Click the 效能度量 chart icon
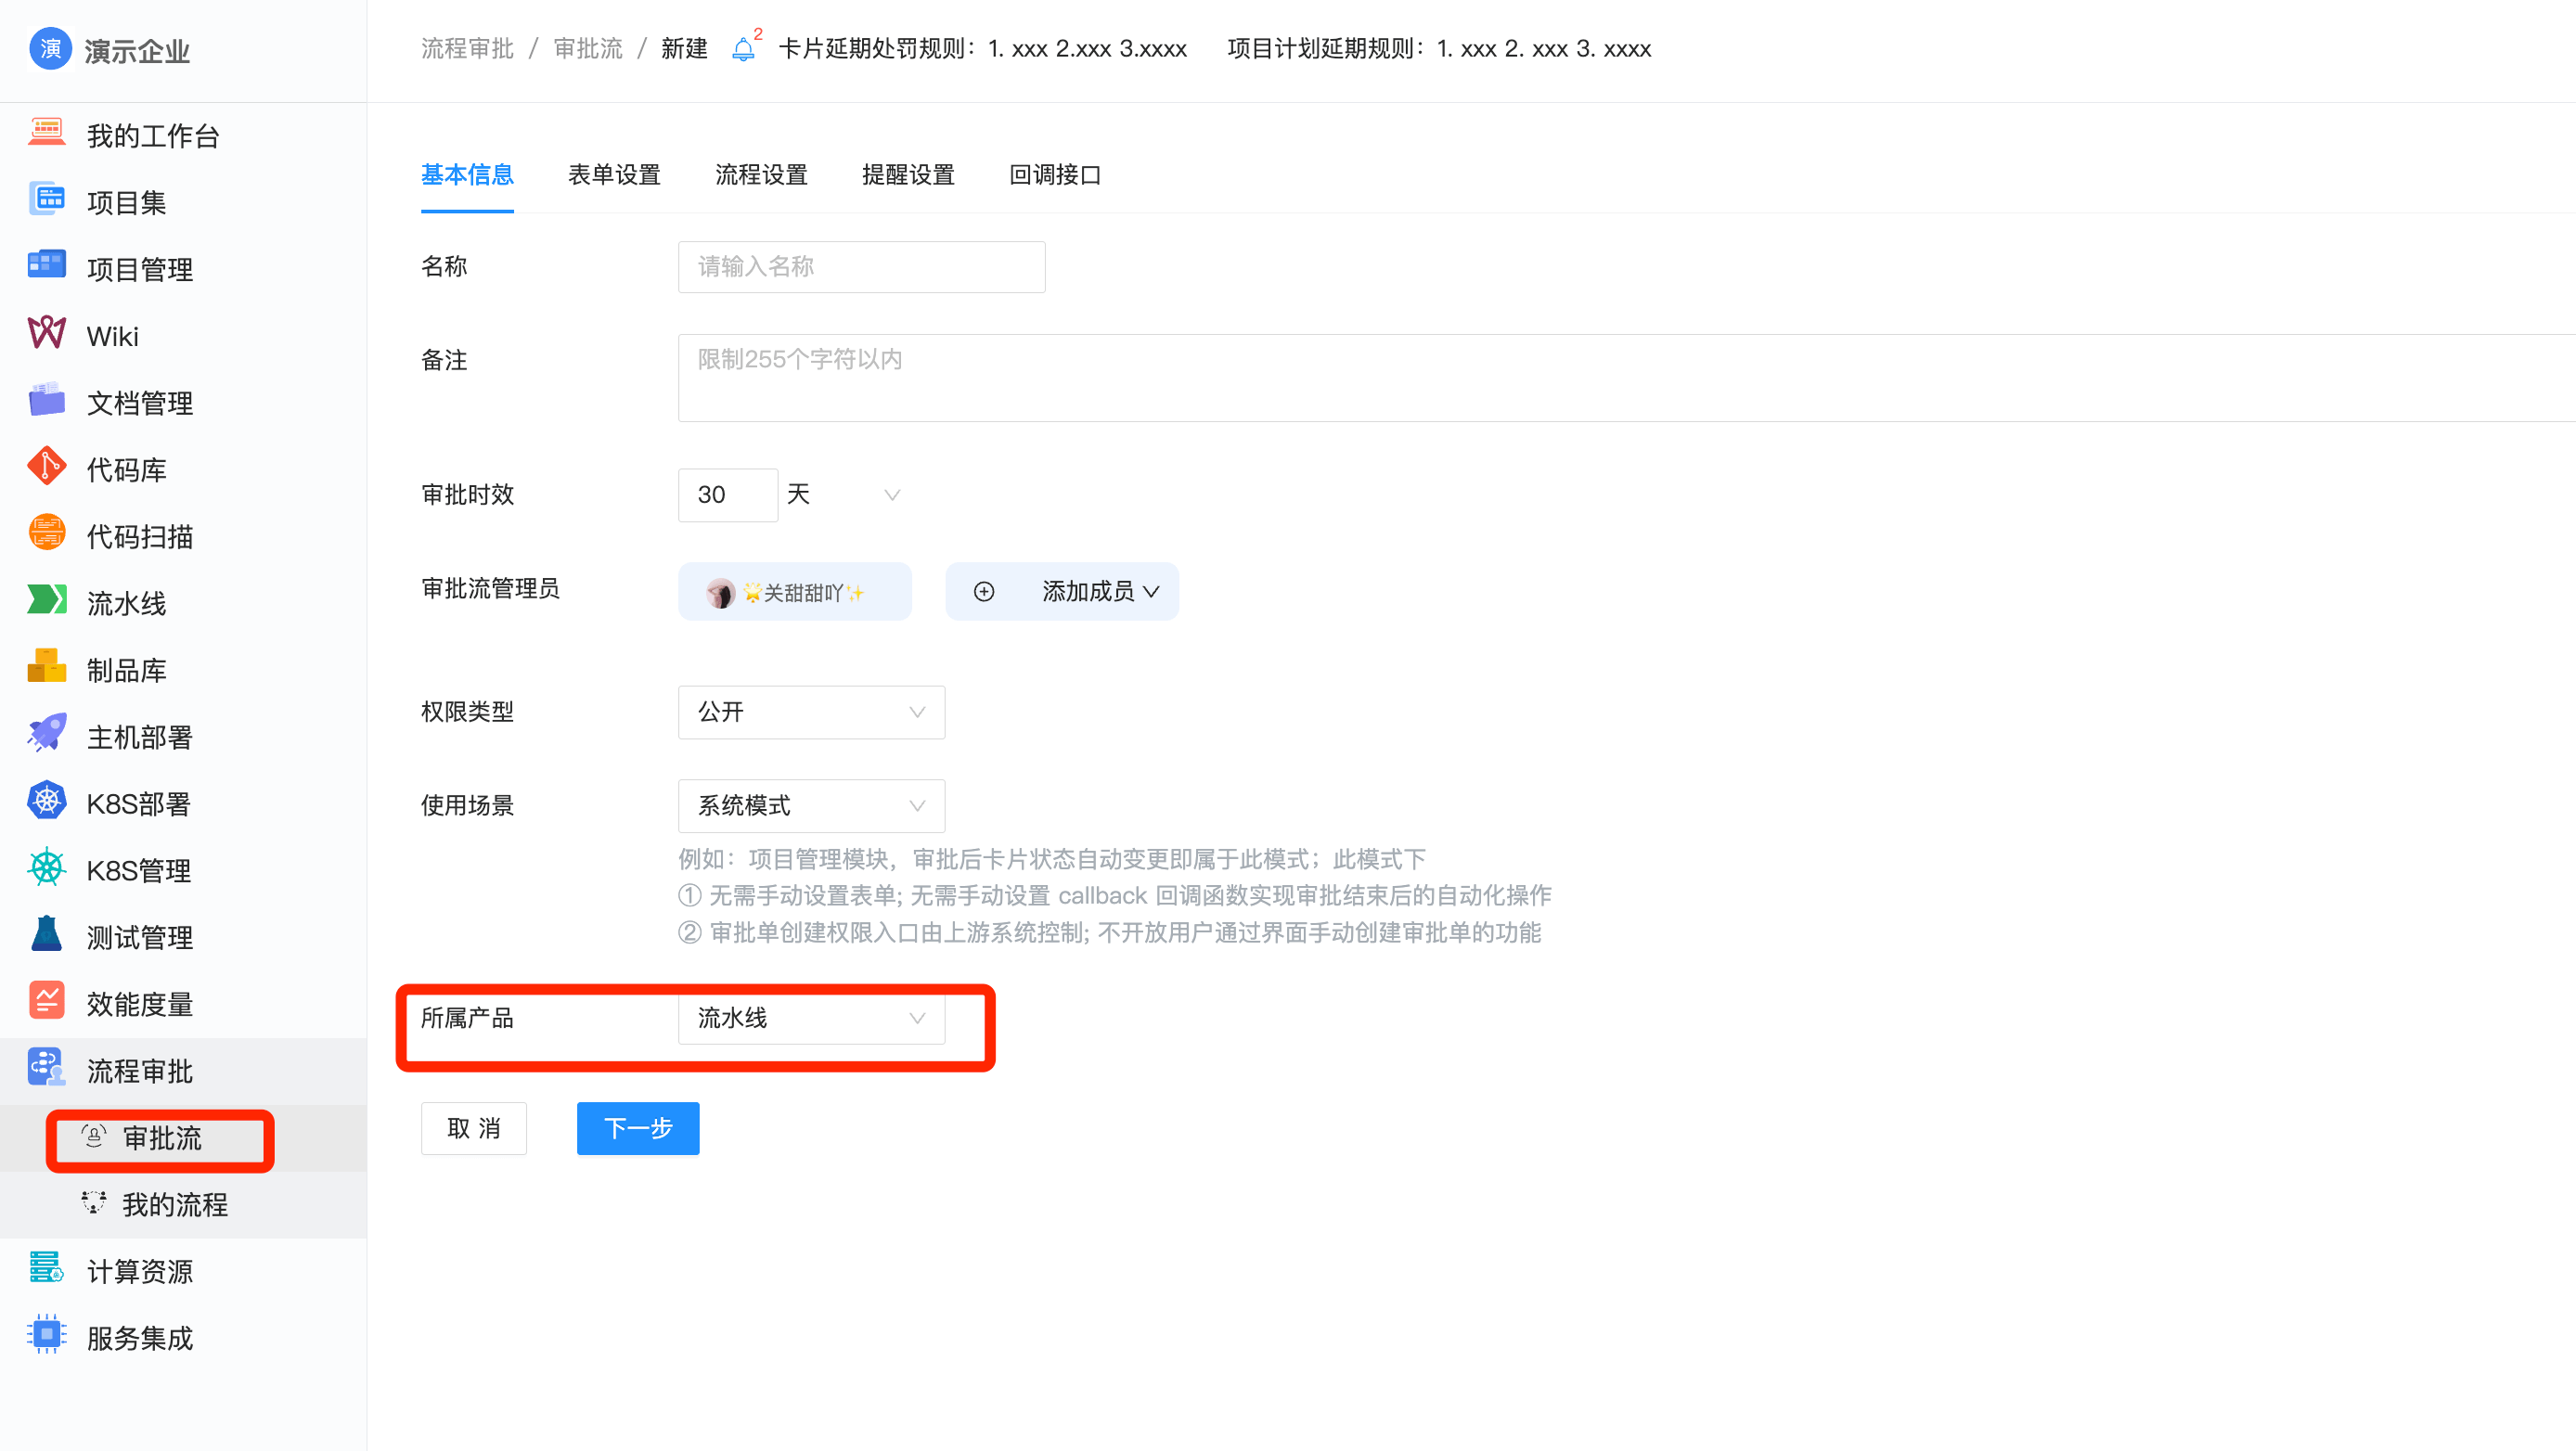Screen dimensions: 2576x1451 (x=46, y=1002)
